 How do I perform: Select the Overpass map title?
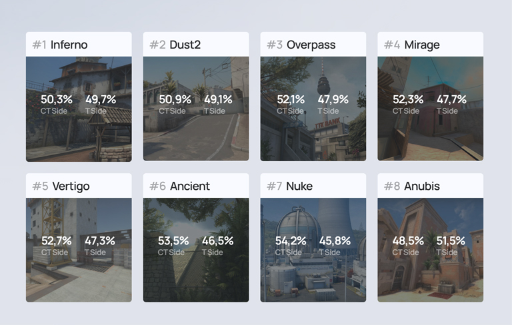click(311, 45)
